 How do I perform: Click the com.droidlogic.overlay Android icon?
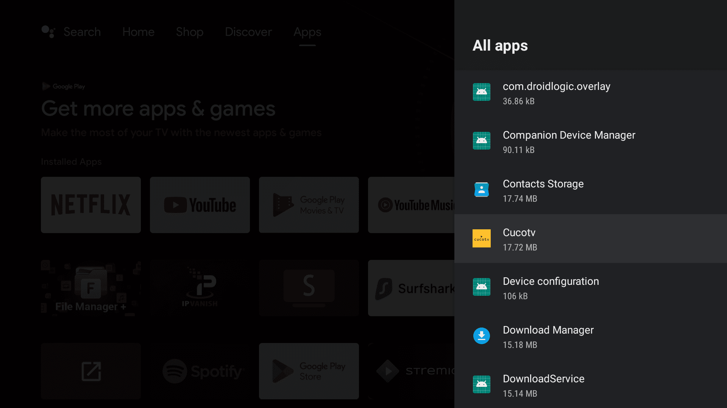click(x=482, y=92)
